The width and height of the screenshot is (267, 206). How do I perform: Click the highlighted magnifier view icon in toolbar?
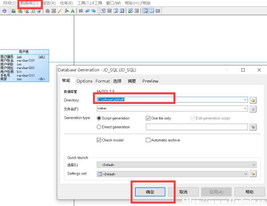point(145,11)
